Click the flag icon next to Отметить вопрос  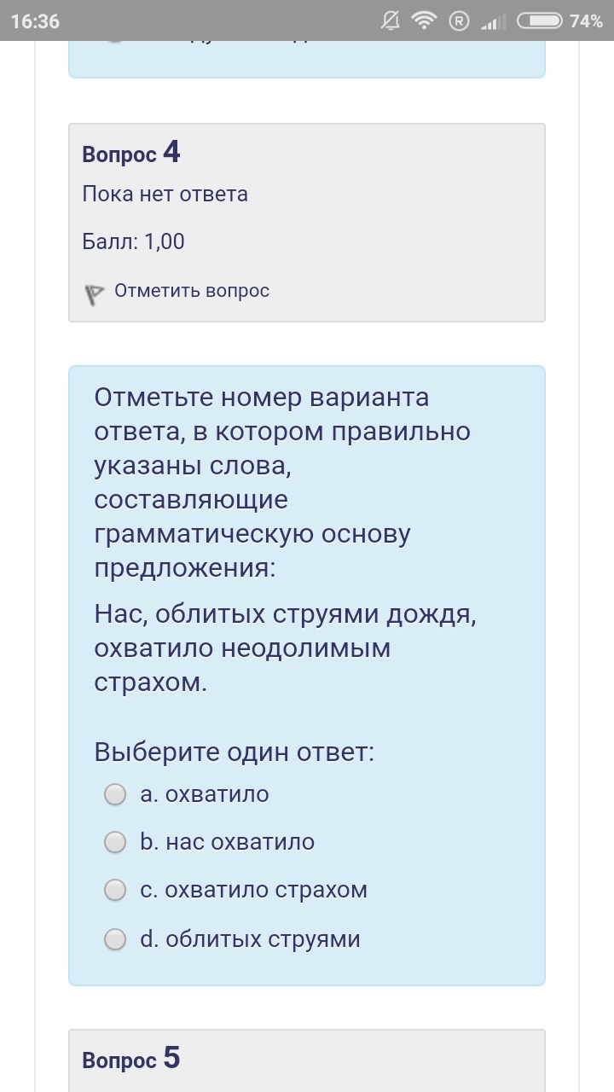pos(94,294)
